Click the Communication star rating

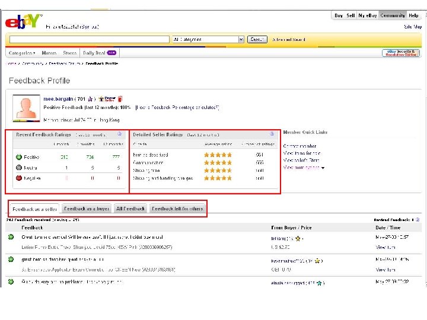click(x=218, y=163)
